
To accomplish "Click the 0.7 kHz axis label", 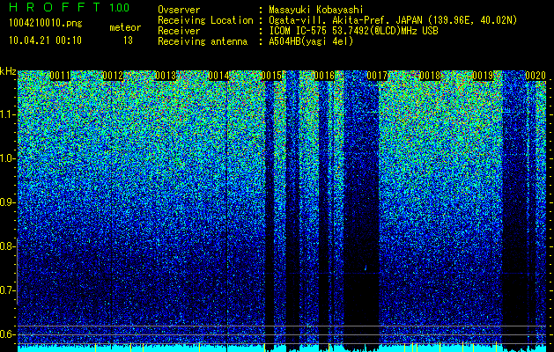I will 6,290.
